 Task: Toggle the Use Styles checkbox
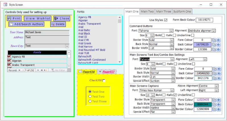[x=166, y=20]
